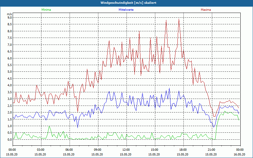Click the 12:00 time axis label

click(126, 150)
